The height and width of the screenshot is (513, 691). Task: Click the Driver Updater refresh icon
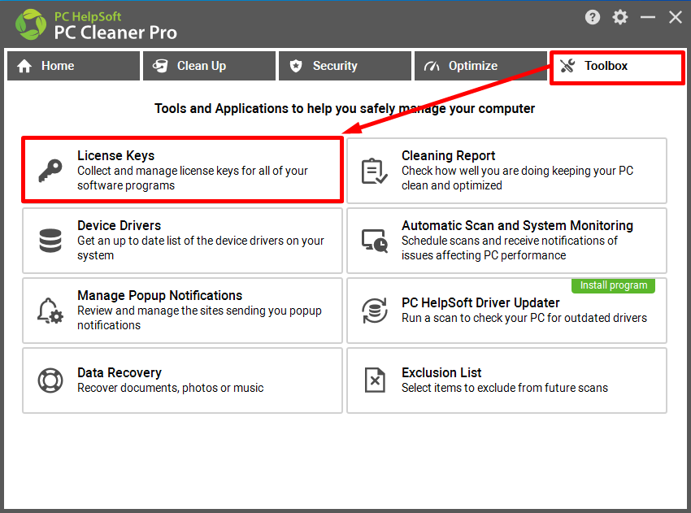[x=375, y=311]
